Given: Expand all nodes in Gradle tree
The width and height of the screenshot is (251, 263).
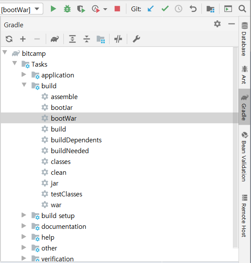Looking at the screenshot, I should 72,39.
